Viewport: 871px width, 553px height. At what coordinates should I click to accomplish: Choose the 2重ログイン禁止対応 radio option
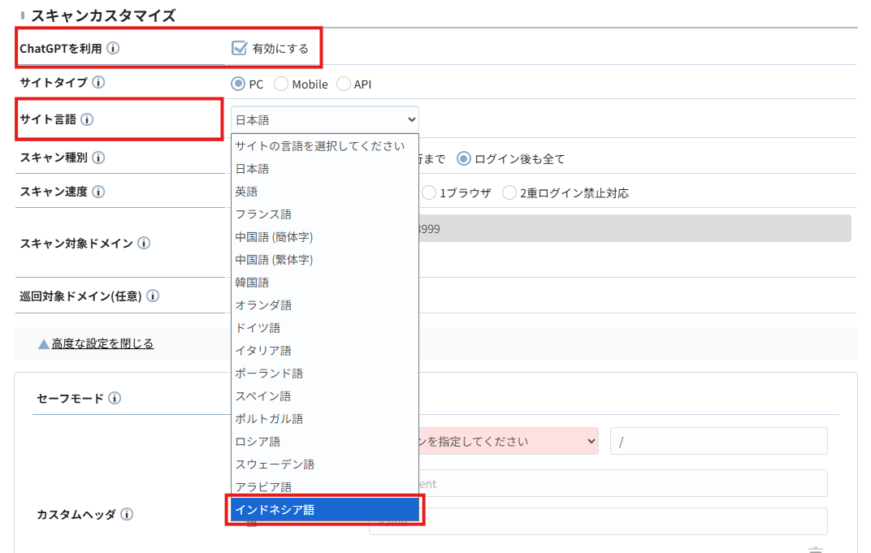pyautogui.click(x=509, y=193)
